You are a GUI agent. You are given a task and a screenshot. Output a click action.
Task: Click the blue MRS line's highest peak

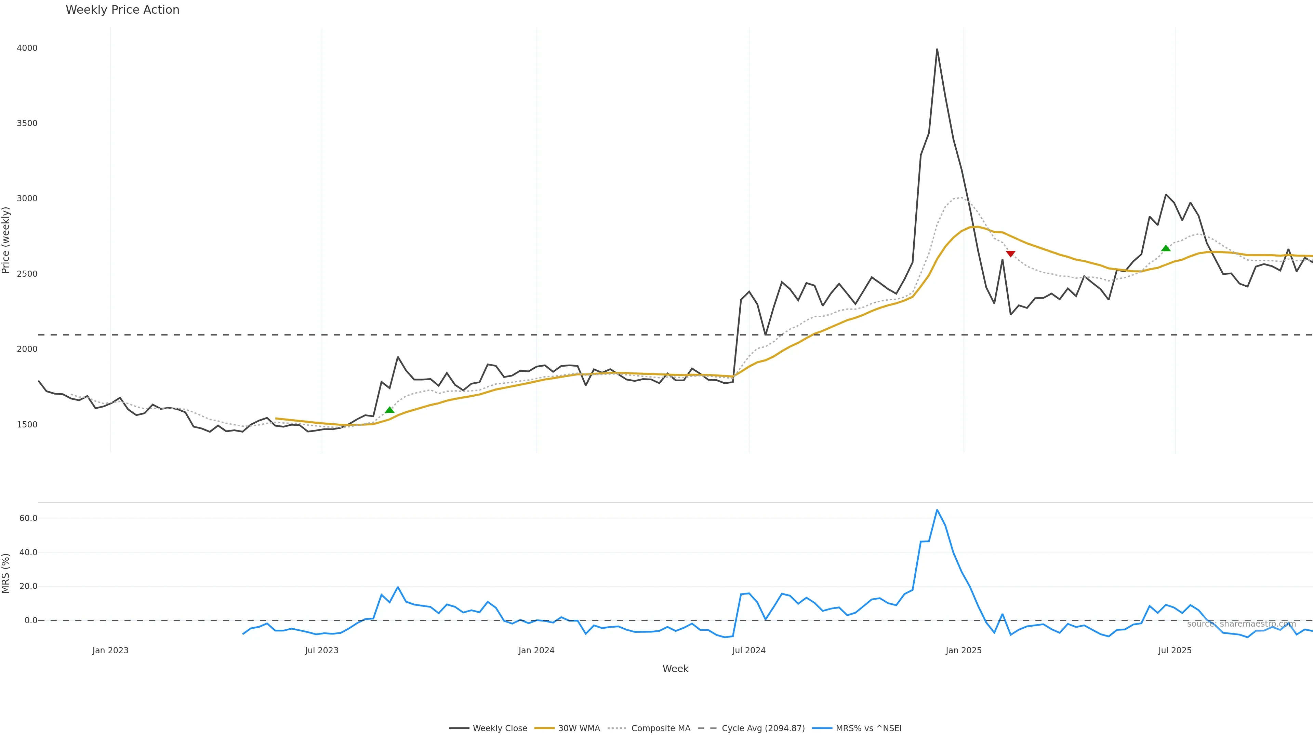(x=937, y=510)
